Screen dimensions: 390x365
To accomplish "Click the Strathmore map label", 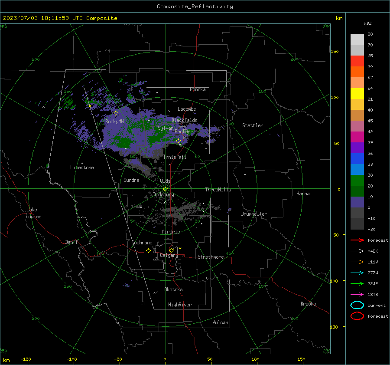I will coord(211,257).
